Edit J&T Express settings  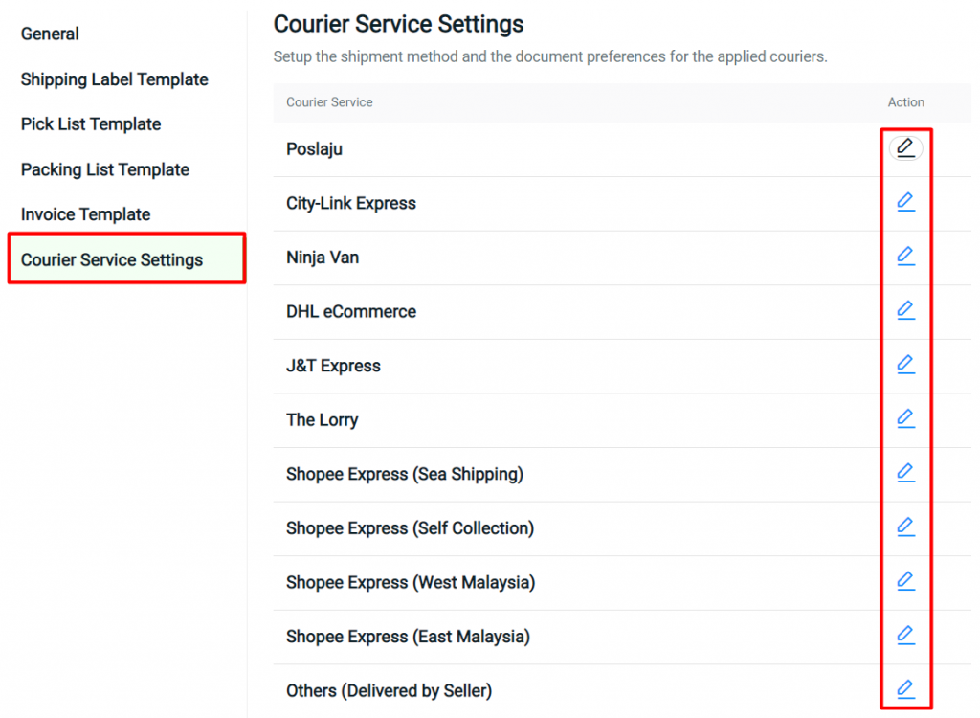906,364
